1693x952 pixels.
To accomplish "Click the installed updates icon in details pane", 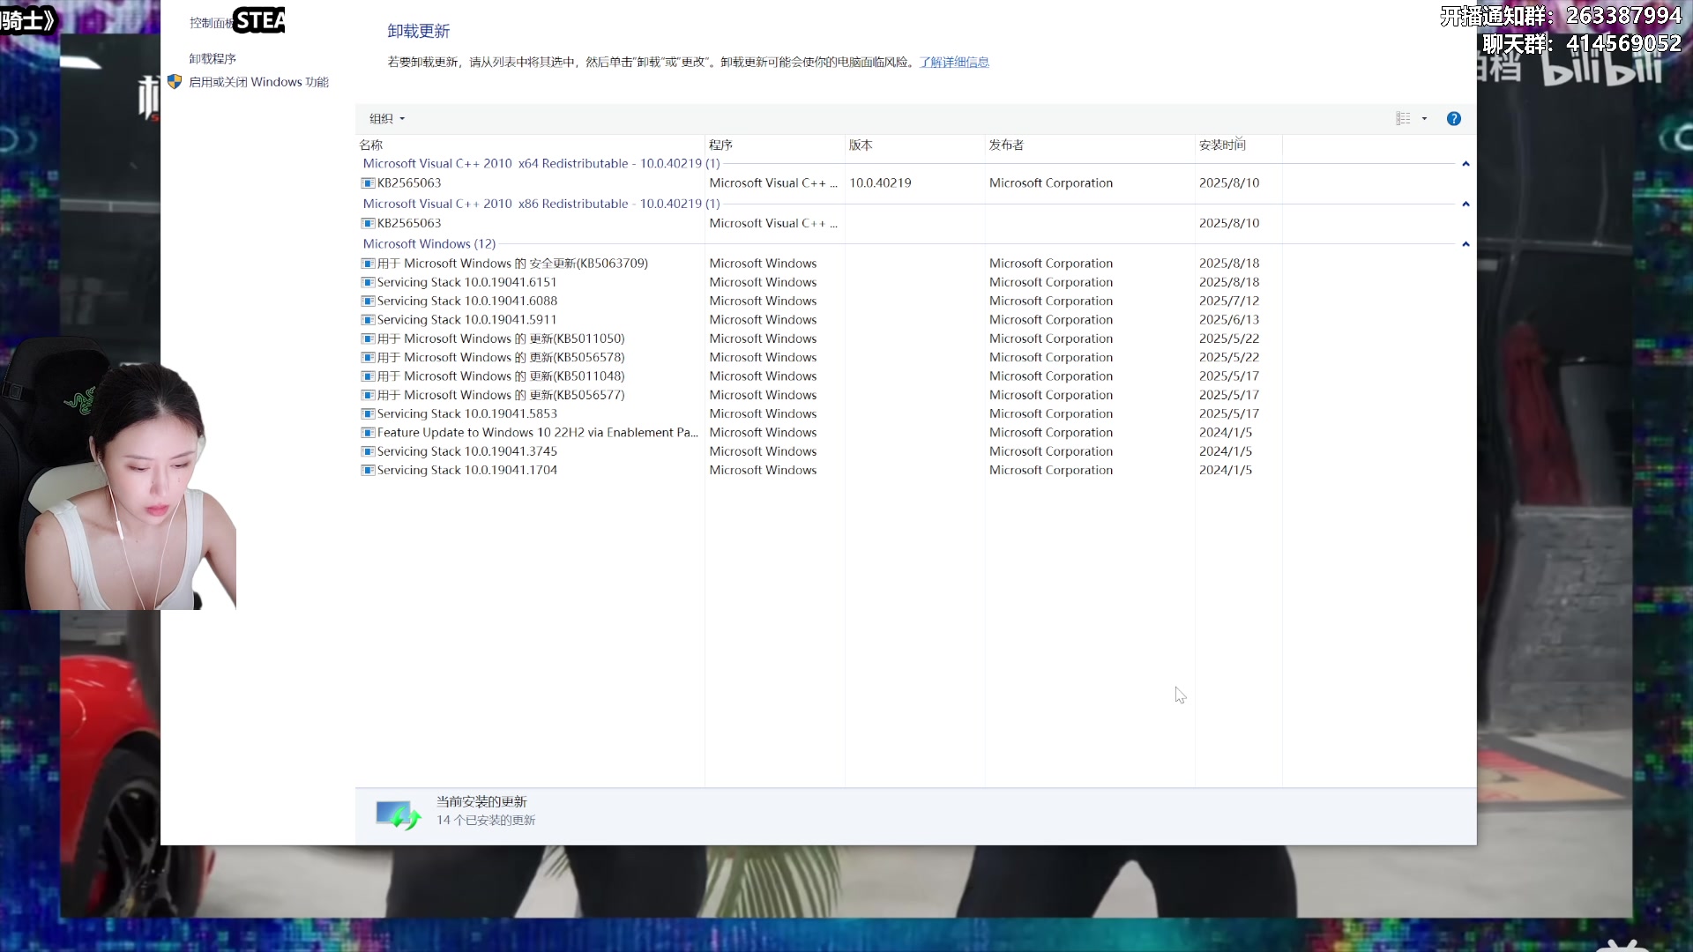I will [x=399, y=815].
